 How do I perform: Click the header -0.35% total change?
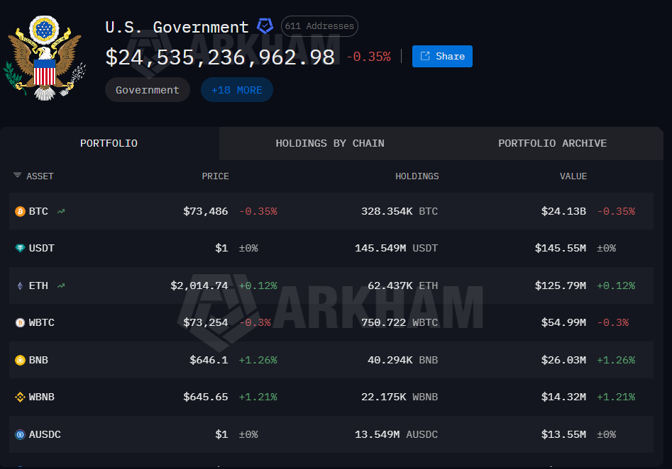pos(368,57)
